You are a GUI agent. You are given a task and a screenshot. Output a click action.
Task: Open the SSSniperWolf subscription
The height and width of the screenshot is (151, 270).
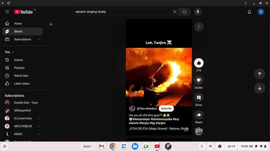(22, 110)
